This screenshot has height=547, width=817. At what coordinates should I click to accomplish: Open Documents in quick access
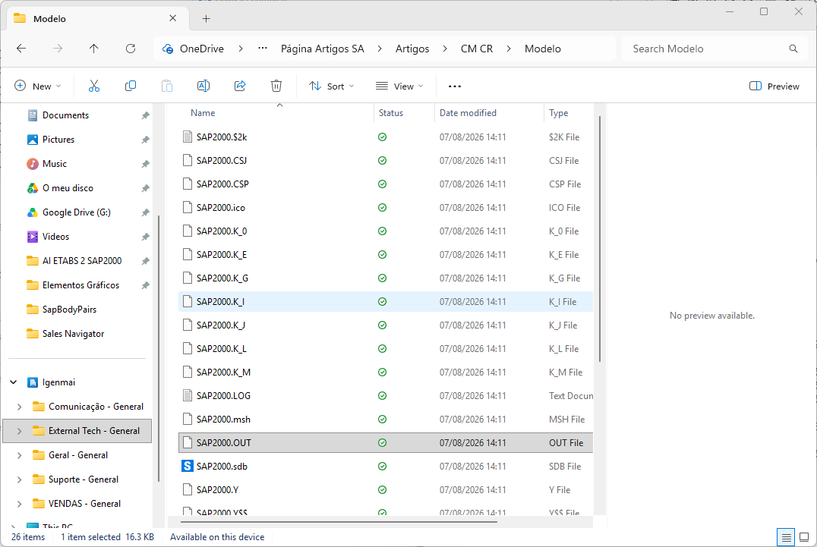[65, 115]
